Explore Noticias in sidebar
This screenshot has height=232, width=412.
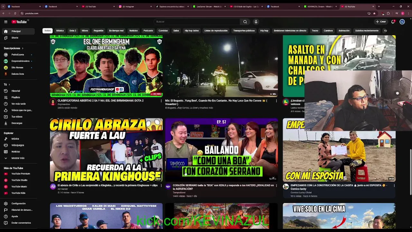tap(18, 151)
